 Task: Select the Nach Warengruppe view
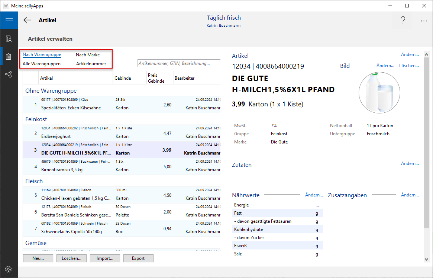(42, 55)
